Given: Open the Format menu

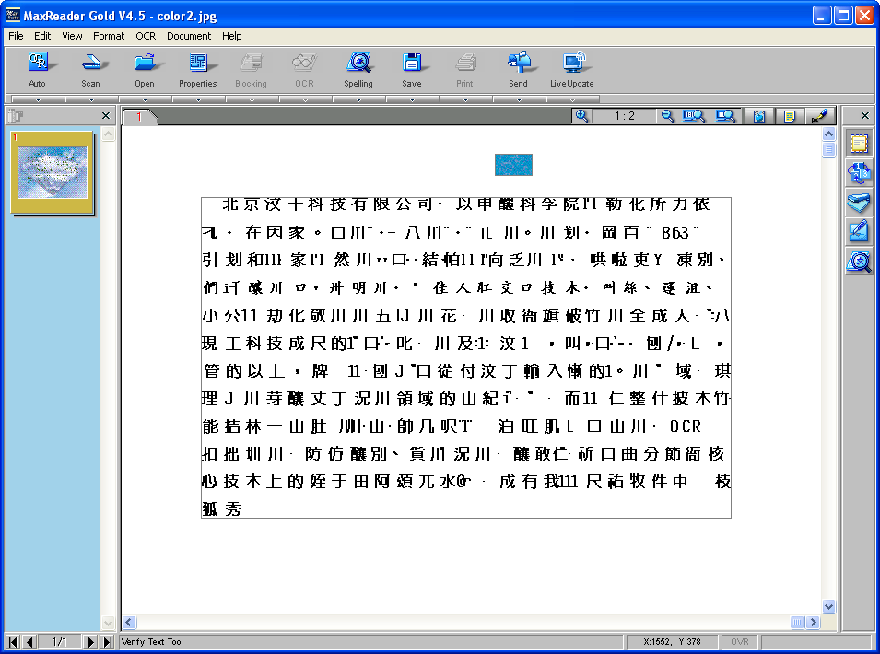Looking at the screenshot, I should [109, 36].
